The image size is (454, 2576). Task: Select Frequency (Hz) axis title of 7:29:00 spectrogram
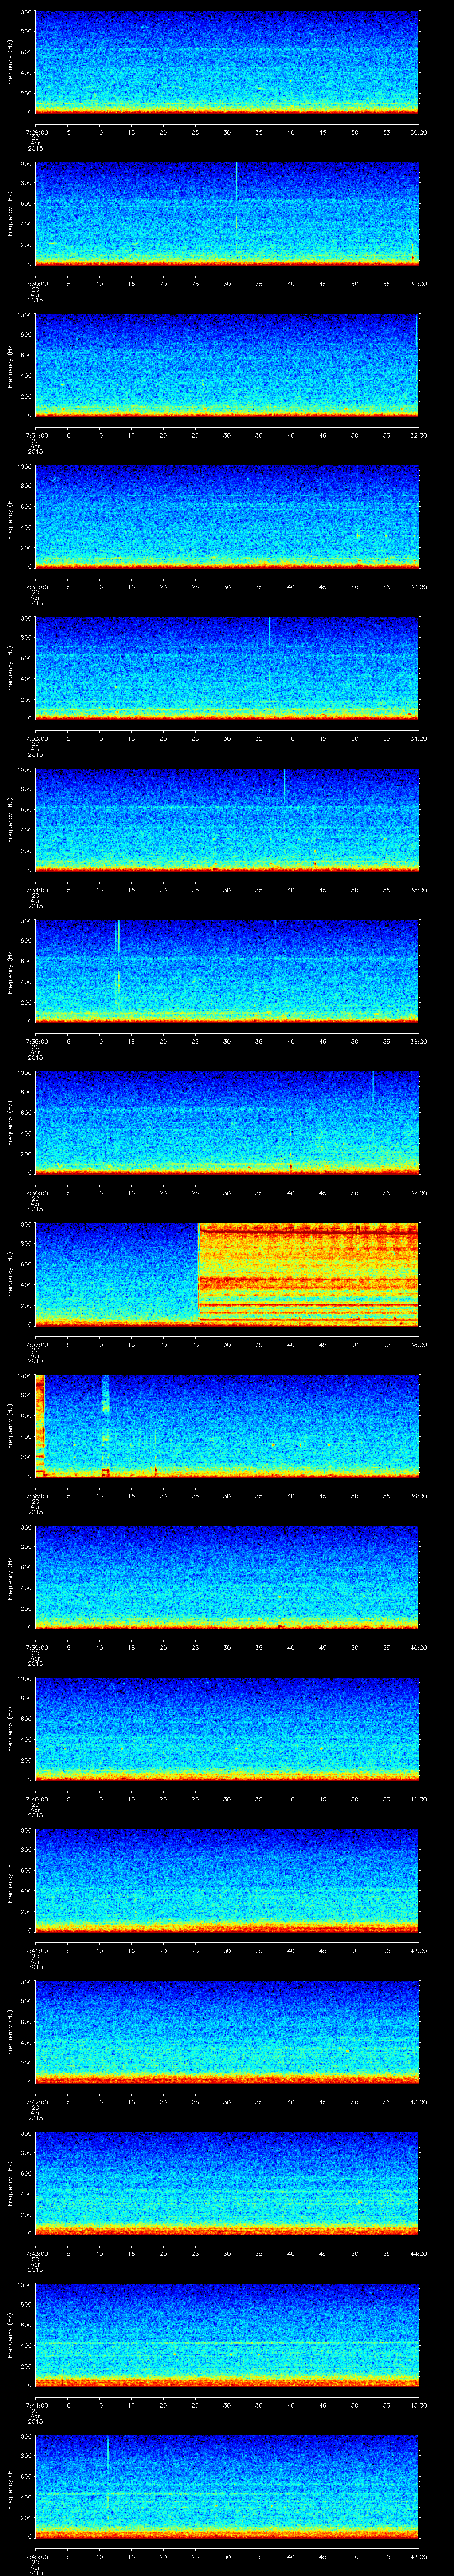(x=10, y=62)
